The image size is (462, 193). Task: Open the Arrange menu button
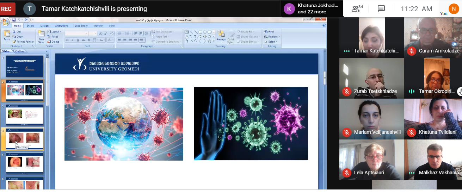tap(221, 37)
